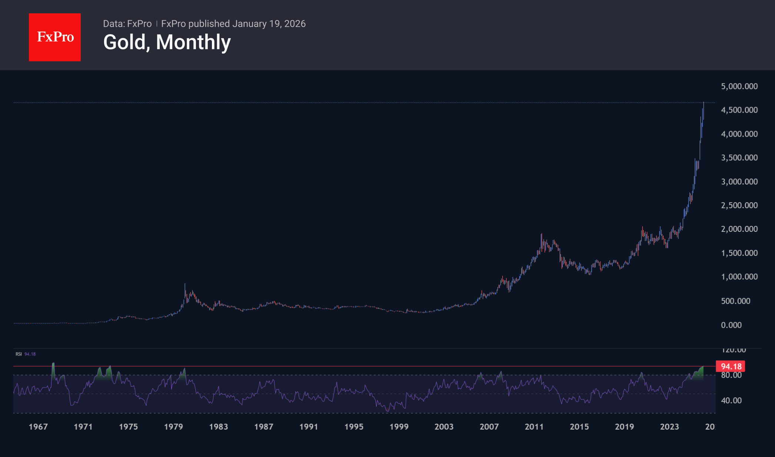Click the year 2007 axis label
This screenshot has width=775, height=457.
pyautogui.click(x=489, y=427)
